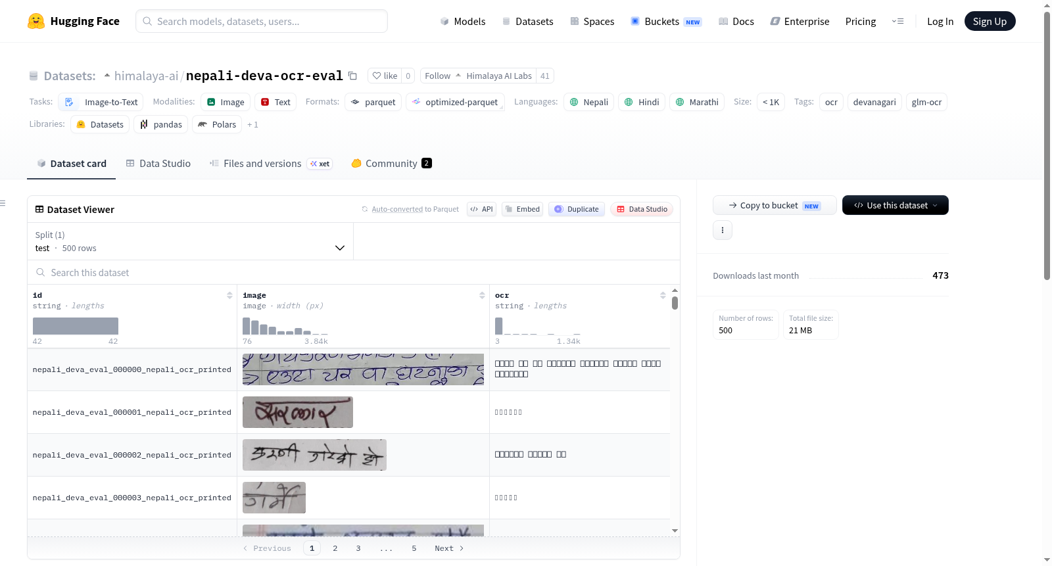Switch to Dataset card tab
Screen dimensions: 1052x566
coord(72,164)
